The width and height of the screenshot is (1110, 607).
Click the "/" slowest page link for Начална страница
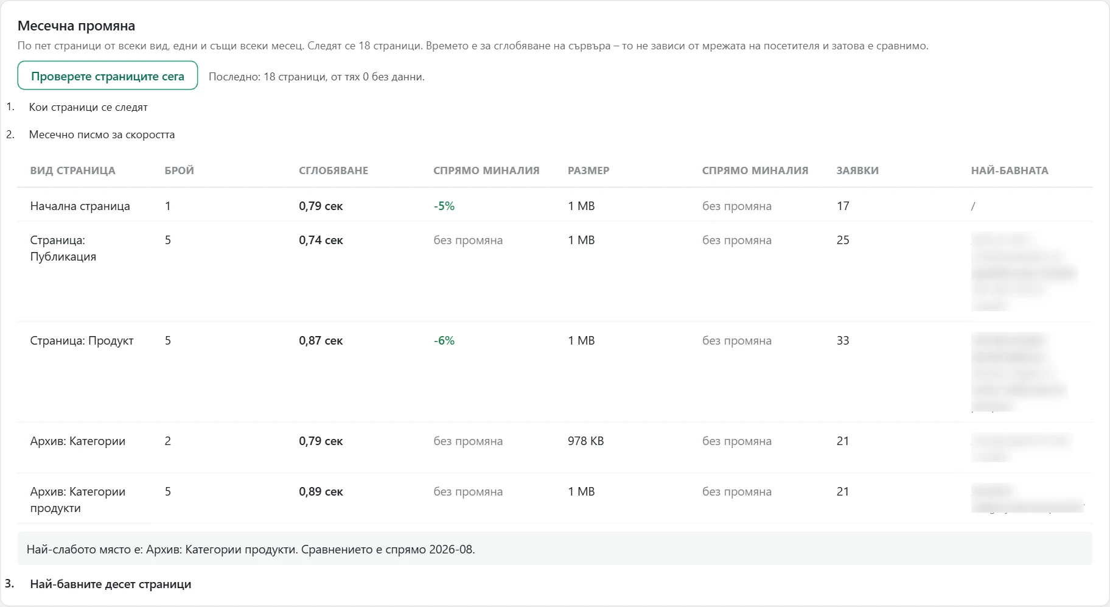click(973, 206)
